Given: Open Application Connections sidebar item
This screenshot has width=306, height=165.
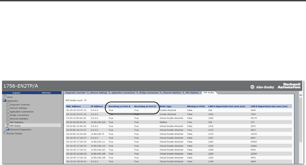Looking at the screenshot, I should click(21, 112).
